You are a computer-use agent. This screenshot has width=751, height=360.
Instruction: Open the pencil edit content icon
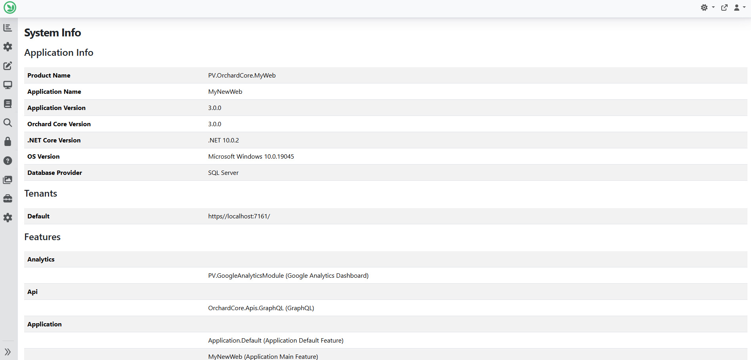coord(8,66)
